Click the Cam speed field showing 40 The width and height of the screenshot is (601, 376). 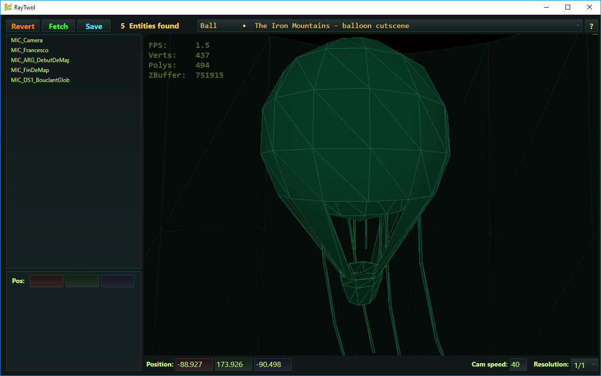coord(518,365)
